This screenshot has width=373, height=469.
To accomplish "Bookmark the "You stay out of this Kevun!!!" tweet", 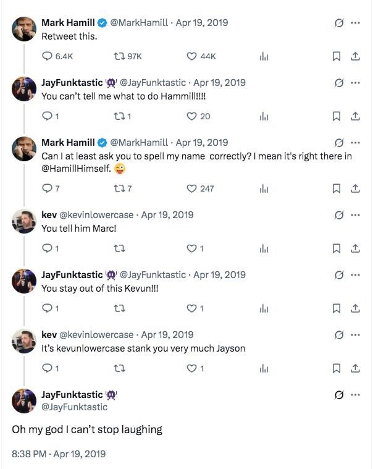I will [x=337, y=308].
